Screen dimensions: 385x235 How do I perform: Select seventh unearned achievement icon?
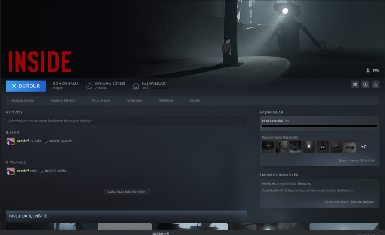[x=350, y=147]
